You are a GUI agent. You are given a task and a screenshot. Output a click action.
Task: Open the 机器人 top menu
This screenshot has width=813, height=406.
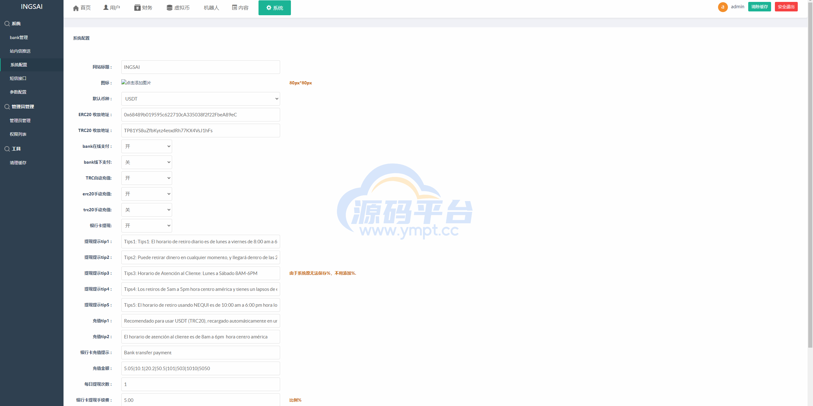tap(212, 8)
